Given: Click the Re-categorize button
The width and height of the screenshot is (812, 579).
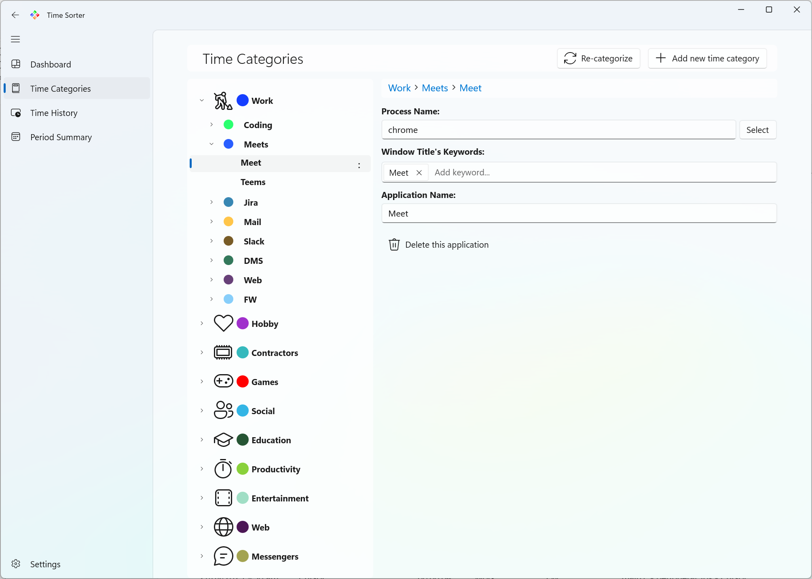Looking at the screenshot, I should tap(598, 58).
